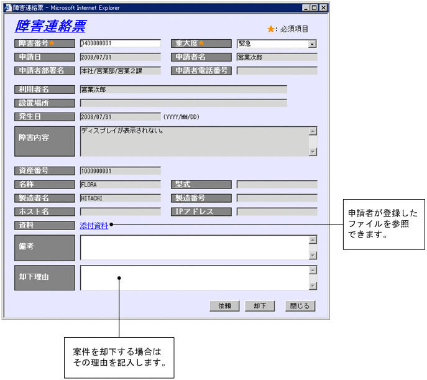The height and width of the screenshot is (380, 427).
Task: Click the 申請日 field showing 2008/07/31
Action: click(x=121, y=57)
